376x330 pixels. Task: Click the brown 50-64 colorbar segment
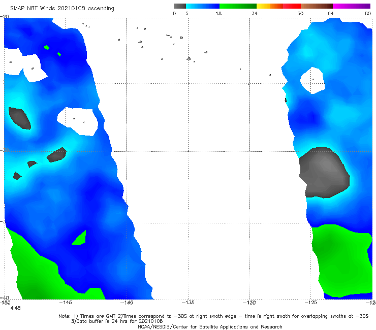[317, 6]
